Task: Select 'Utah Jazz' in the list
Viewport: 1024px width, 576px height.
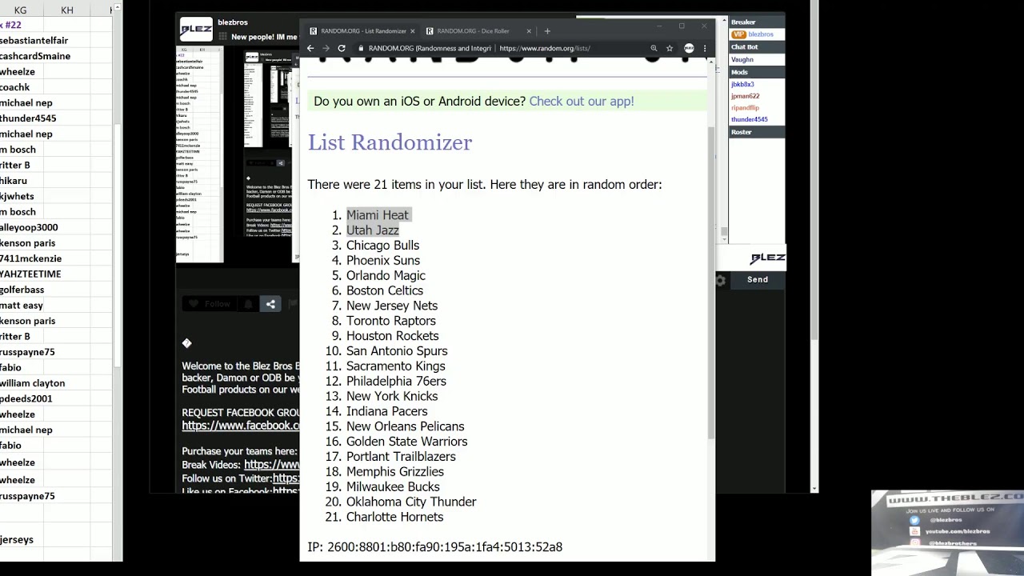Action: 373,230
